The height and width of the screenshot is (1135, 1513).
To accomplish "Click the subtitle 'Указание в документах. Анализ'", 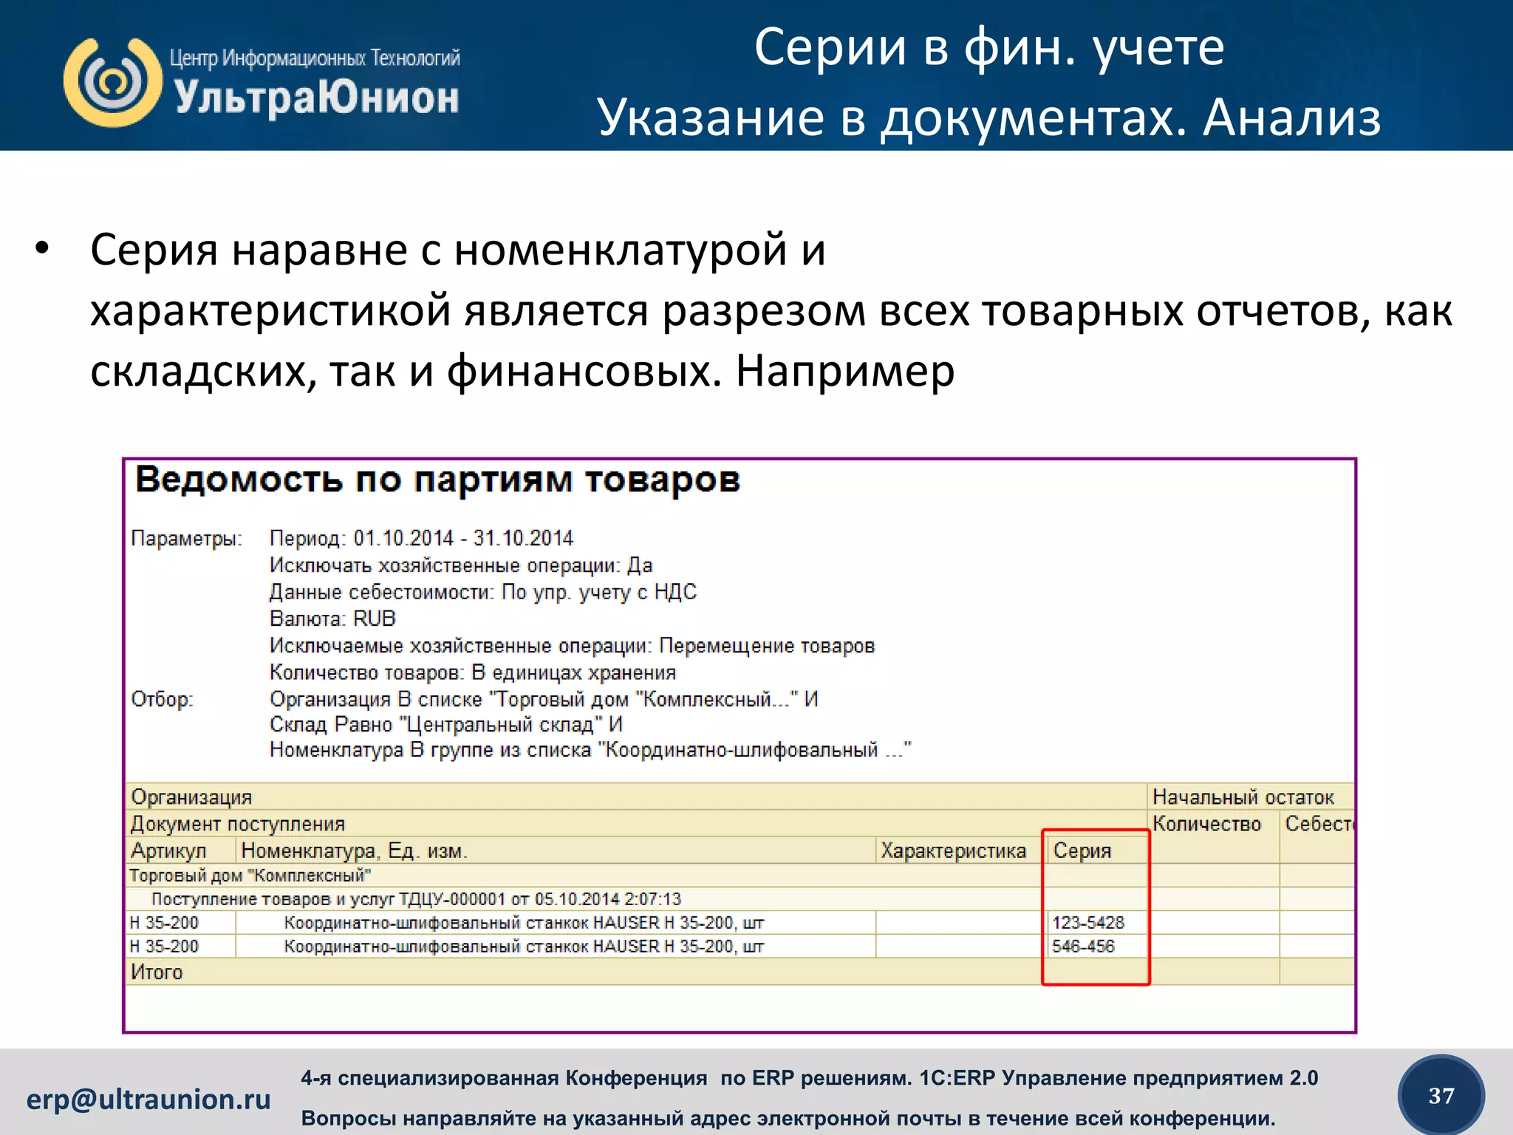I will click(x=989, y=117).
